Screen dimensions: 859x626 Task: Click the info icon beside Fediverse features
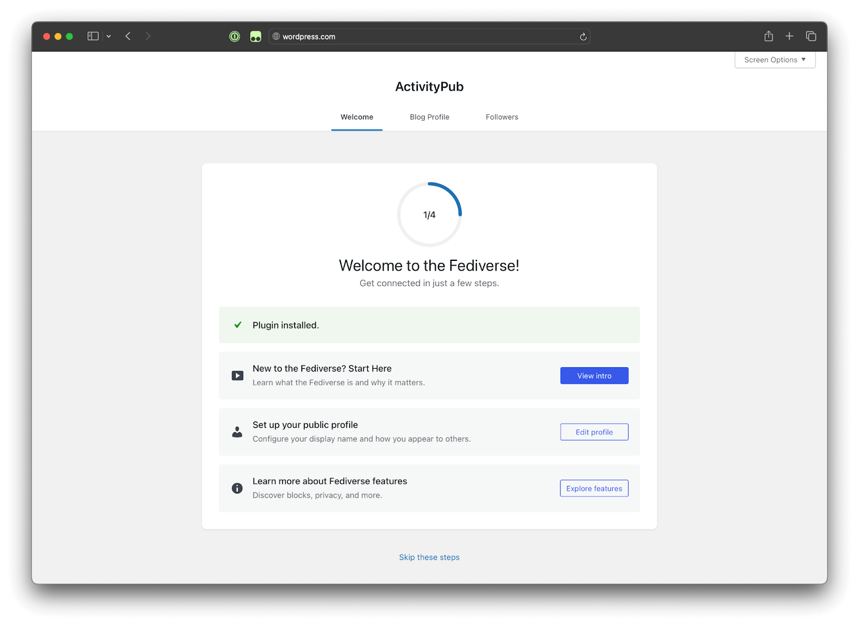coord(237,488)
